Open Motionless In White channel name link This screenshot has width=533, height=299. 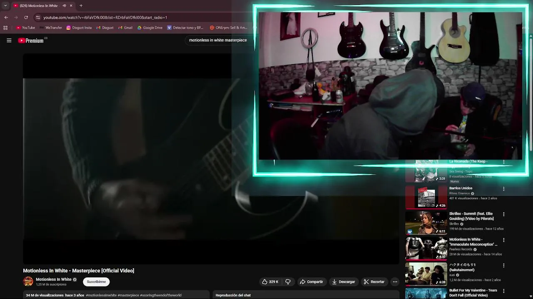(x=54, y=279)
